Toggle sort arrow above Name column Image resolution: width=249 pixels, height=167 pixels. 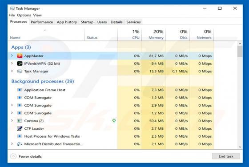pos(45,30)
